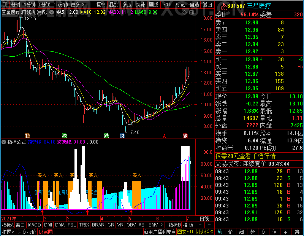This screenshot has width=304, height=236.
Task: Click the 返回 back button
Action: 207,5
